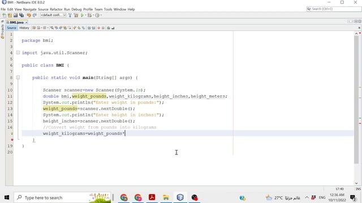Screen dimensions: 362x203
Task: Open the Refactor menu
Action: pyautogui.click(x=56, y=10)
